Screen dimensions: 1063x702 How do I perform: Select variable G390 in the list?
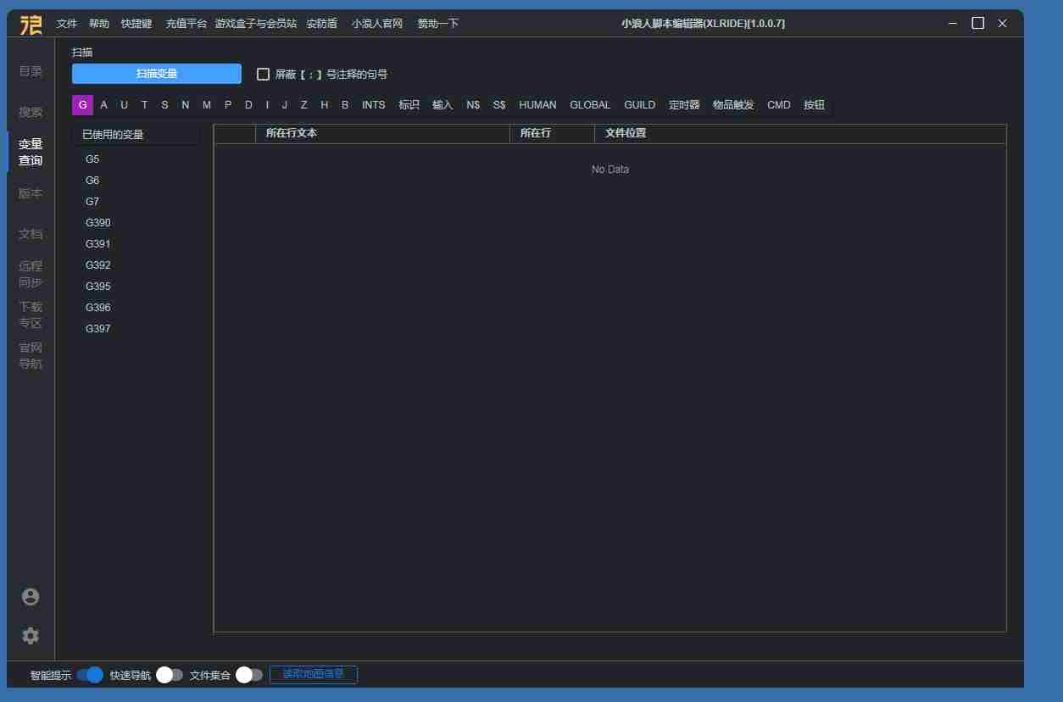tap(98, 223)
